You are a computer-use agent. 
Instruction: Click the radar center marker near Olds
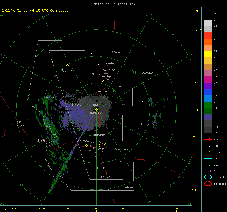coord(96,110)
